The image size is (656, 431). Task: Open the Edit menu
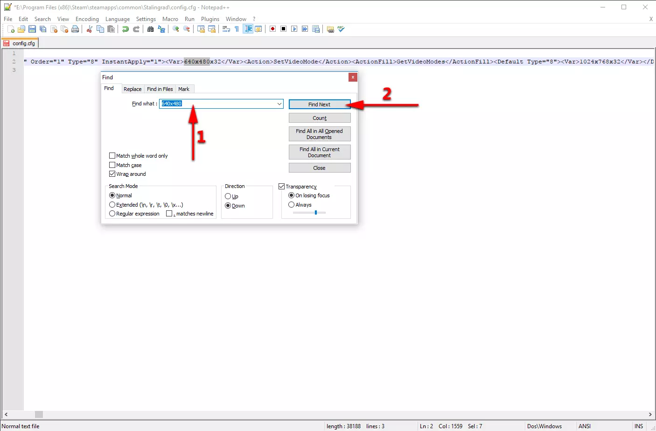click(23, 19)
